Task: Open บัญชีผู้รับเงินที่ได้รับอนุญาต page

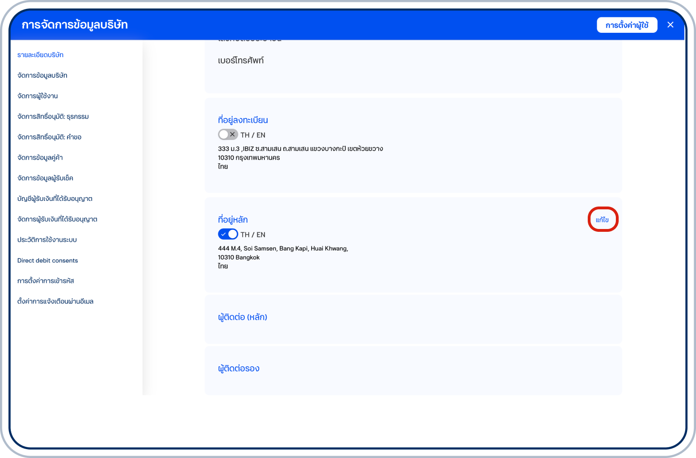Action: point(55,199)
